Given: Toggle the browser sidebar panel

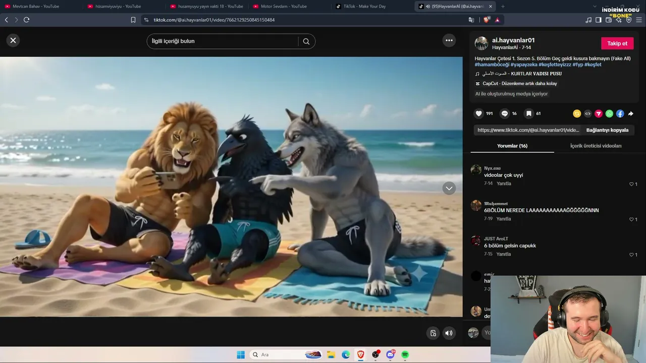Looking at the screenshot, I should 599,20.
